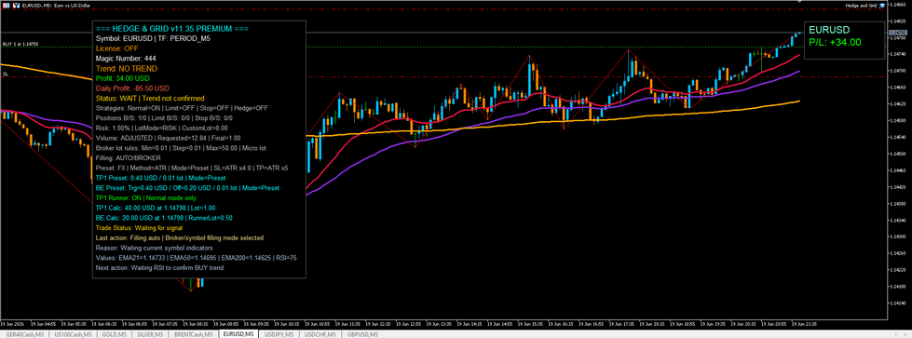Click the current price tag 1.14792 on price scale

tap(899, 33)
